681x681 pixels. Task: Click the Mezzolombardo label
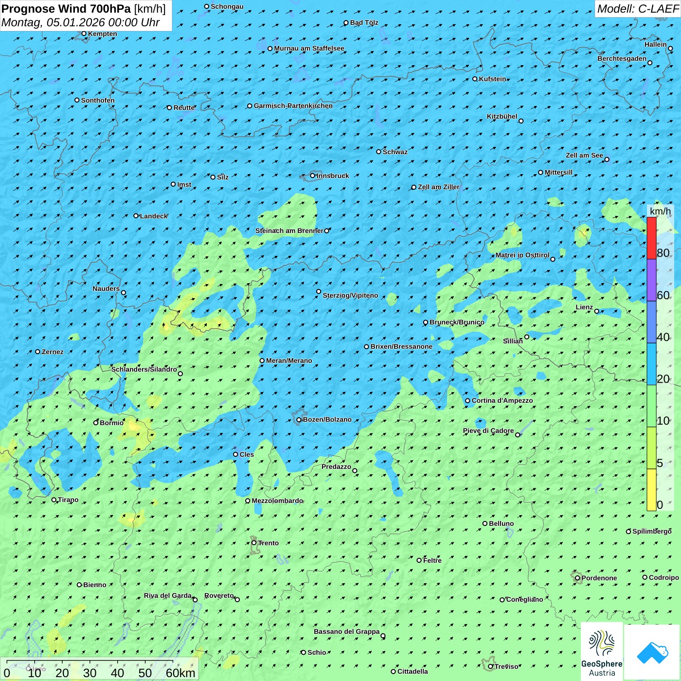click(277, 501)
